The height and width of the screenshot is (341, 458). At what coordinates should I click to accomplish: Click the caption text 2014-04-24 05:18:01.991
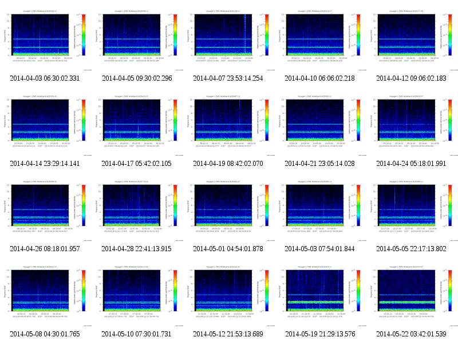click(x=411, y=164)
